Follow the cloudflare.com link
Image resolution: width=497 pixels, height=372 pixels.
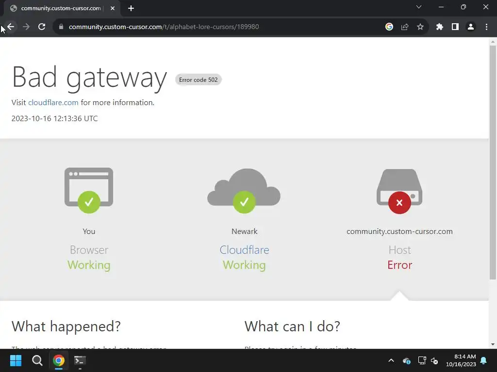53,103
